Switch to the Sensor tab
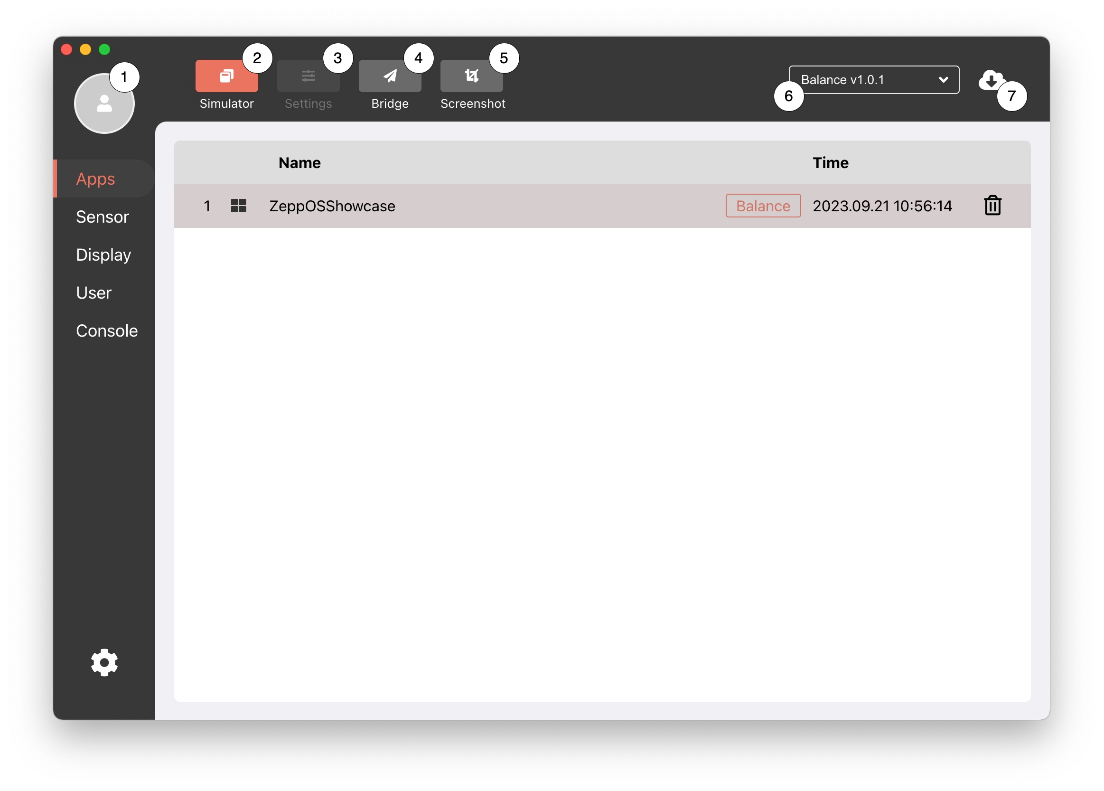The width and height of the screenshot is (1104, 791). pyautogui.click(x=102, y=217)
